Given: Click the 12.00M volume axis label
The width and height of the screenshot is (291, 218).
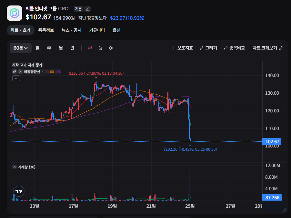Looking at the screenshot, I should pos(272,166).
